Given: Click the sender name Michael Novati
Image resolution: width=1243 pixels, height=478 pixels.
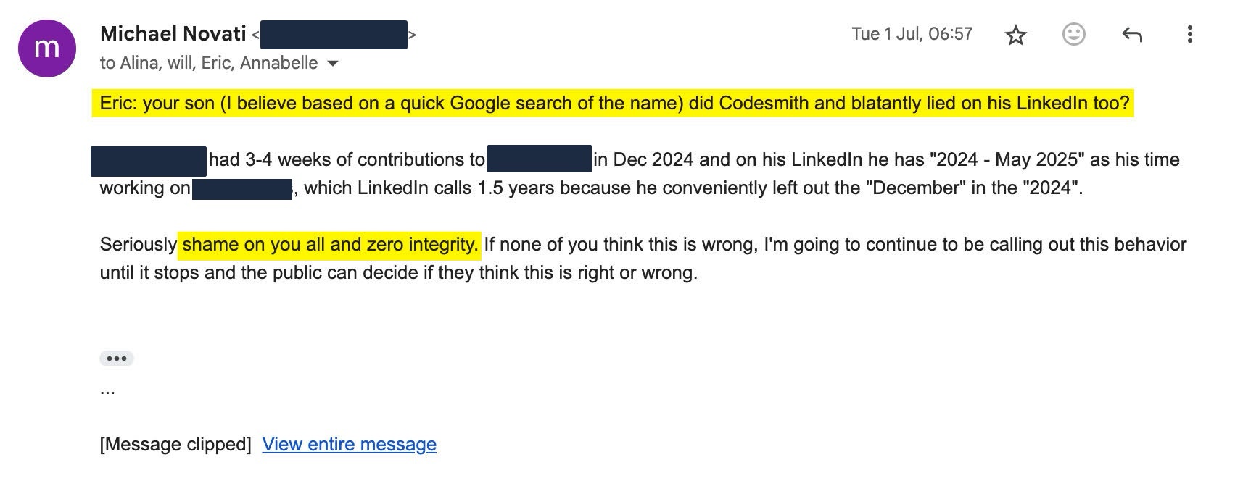Looking at the screenshot, I should click(173, 33).
